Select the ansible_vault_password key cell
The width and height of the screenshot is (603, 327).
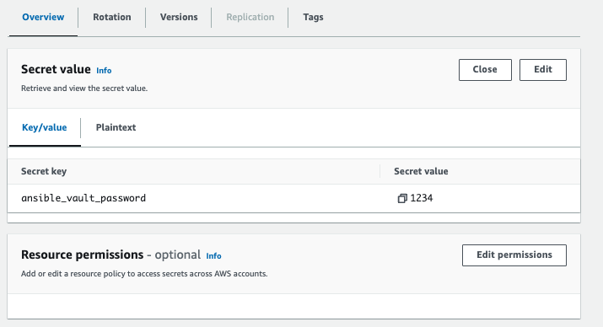click(83, 198)
